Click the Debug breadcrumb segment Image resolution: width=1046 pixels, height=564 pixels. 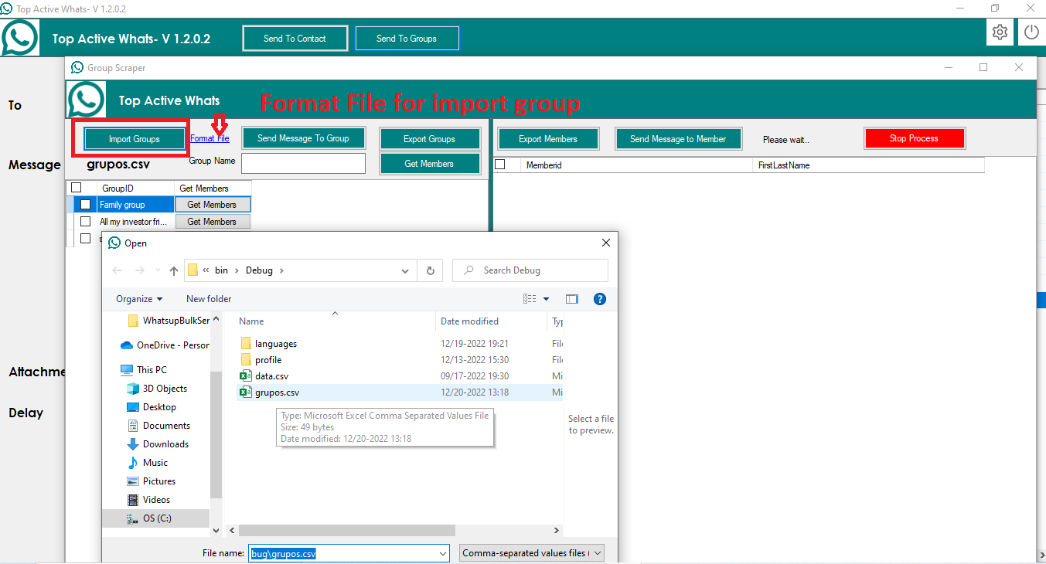259,270
